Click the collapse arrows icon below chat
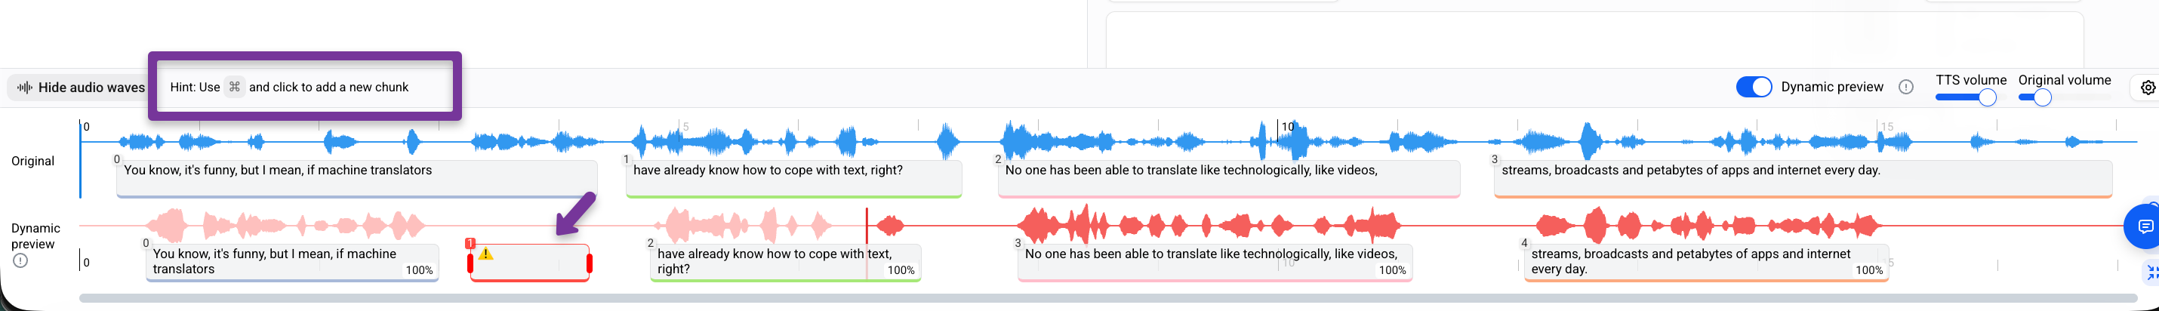Viewport: 2159px width, 311px height. pyautogui.click(x=2151, y=272)
